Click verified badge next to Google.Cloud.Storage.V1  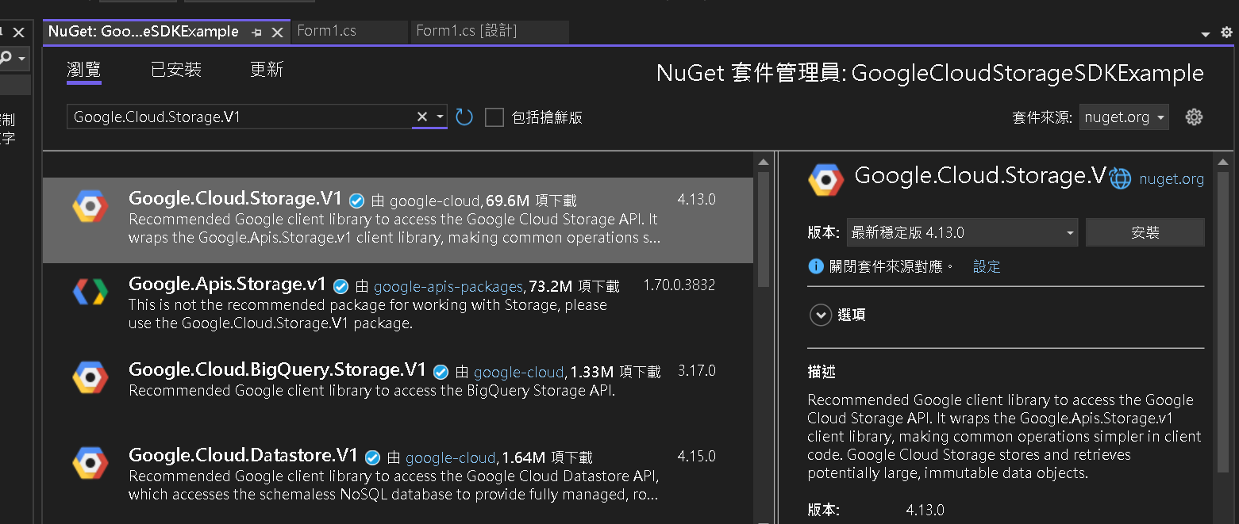click(x=357, y=201)
